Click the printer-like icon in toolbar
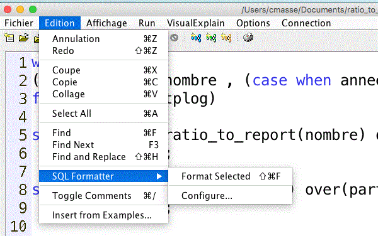Viewport: 378px width, 236px height. 248,38
